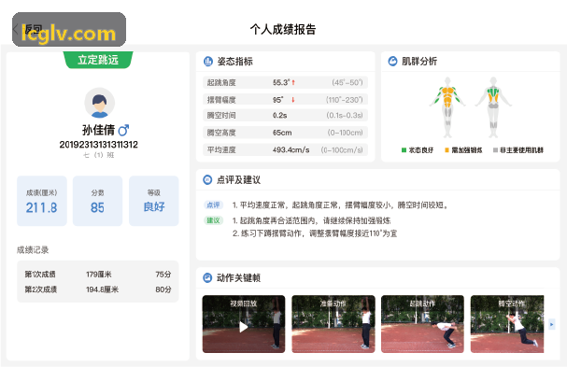
Task: Click the orange 需加强锻炼 legend swatch
Action: [447, 150]
